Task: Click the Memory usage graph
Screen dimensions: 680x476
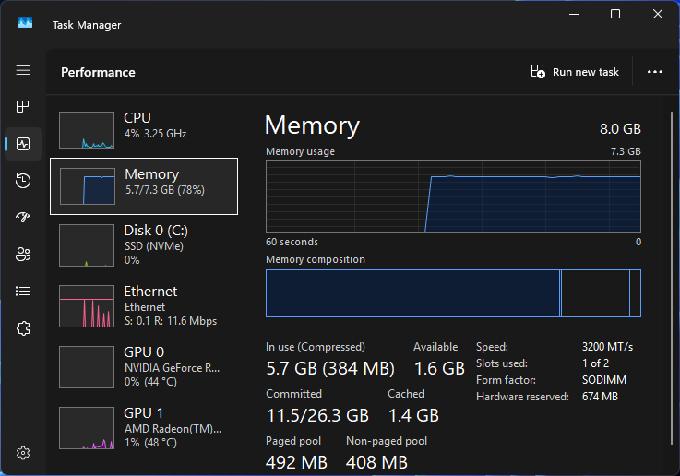Action: coord(453,196)
